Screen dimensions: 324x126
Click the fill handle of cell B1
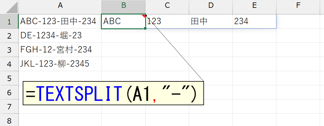[x=145, y=28]
